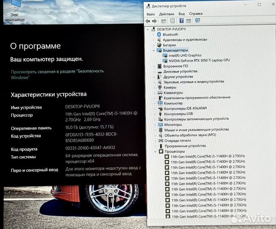Expand the Мониторы category arrow
276x229 pixels.
point(155,125)
